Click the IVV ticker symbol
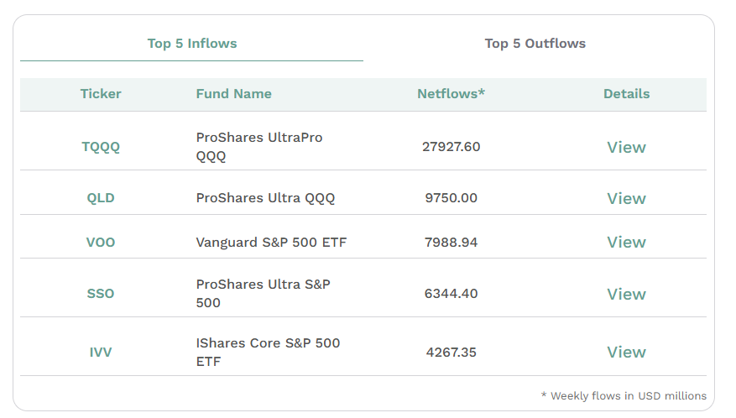The image size is (736, 418). (101, 353)
